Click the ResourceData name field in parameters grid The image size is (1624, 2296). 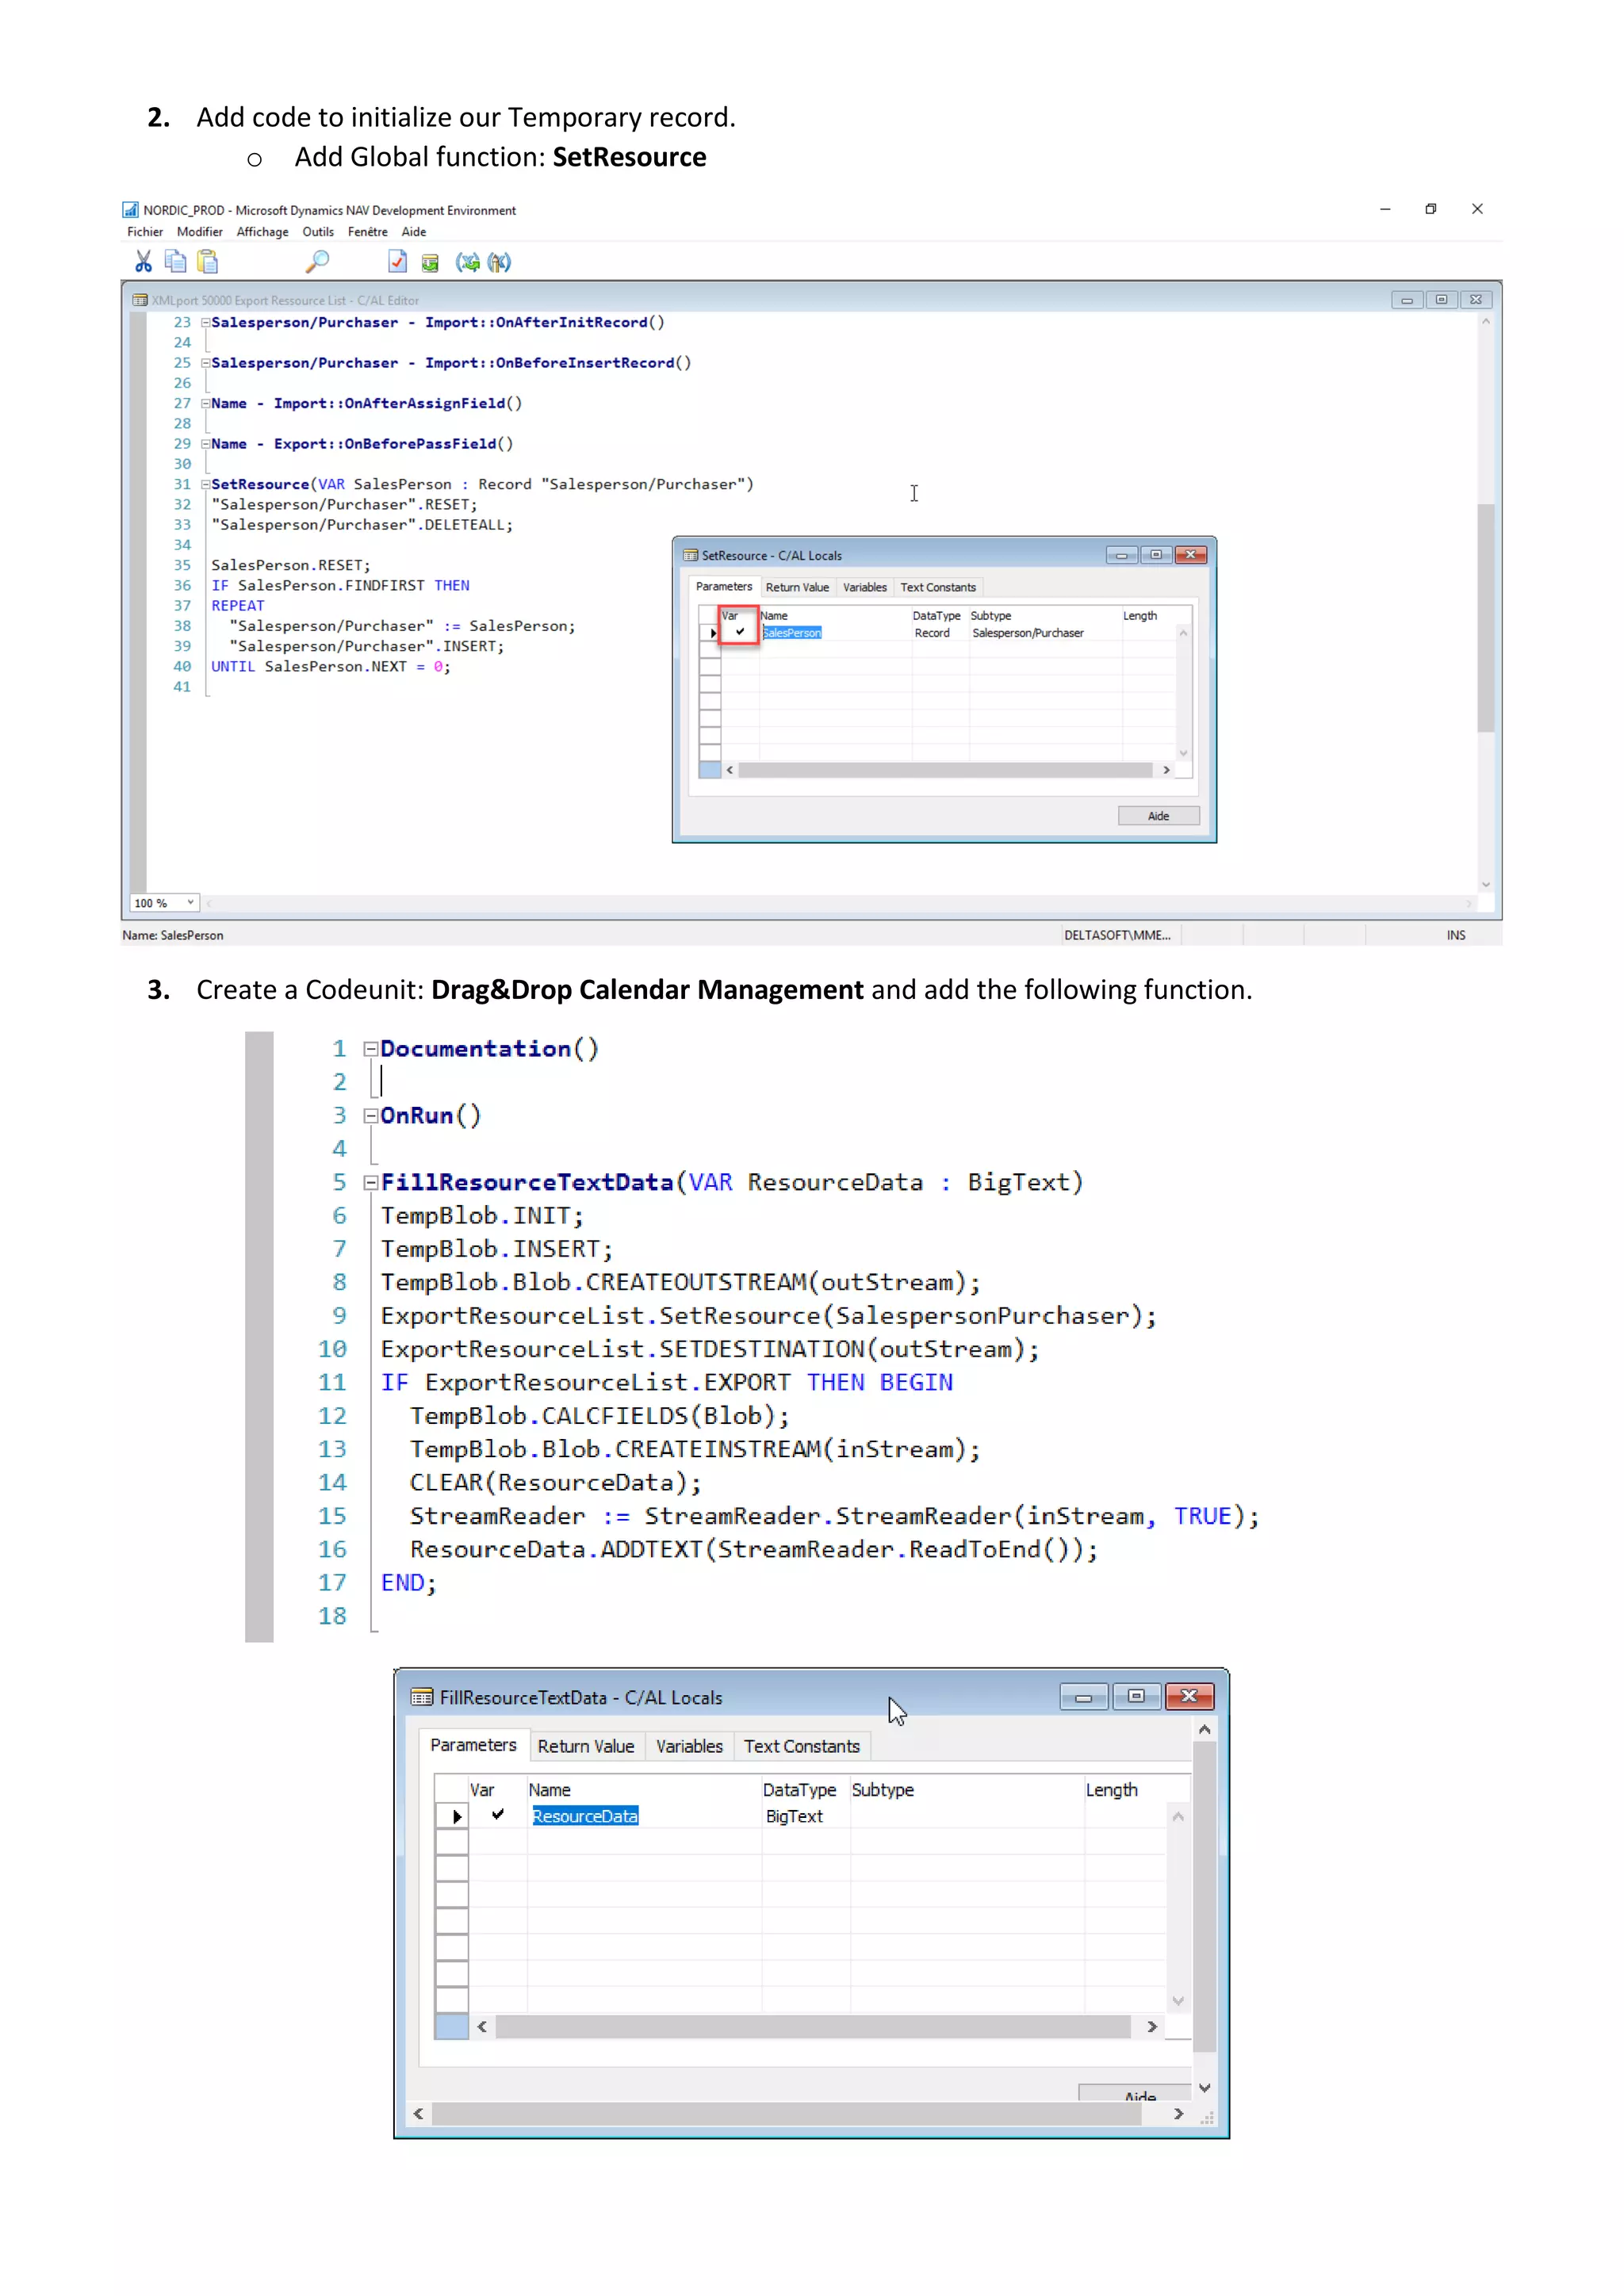644,1816
